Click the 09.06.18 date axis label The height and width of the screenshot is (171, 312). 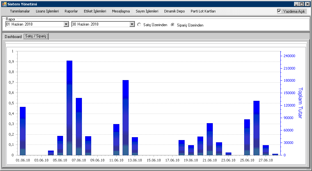(x=98, y=160)
